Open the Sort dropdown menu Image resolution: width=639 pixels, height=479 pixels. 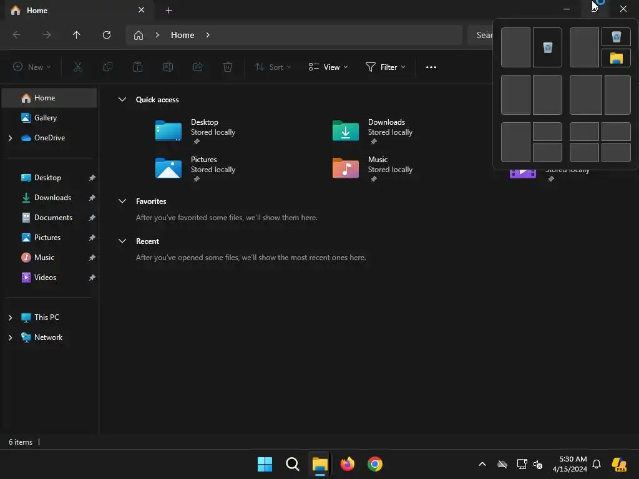pyautogui.click(x=273, y=67)
